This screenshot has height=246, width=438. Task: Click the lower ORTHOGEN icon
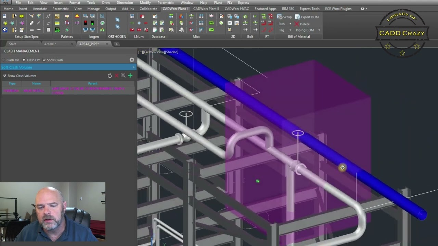(x=117, y=26)
